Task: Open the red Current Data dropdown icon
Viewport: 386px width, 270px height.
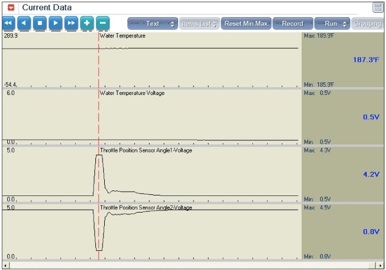Action: click(x=11, y=8)
